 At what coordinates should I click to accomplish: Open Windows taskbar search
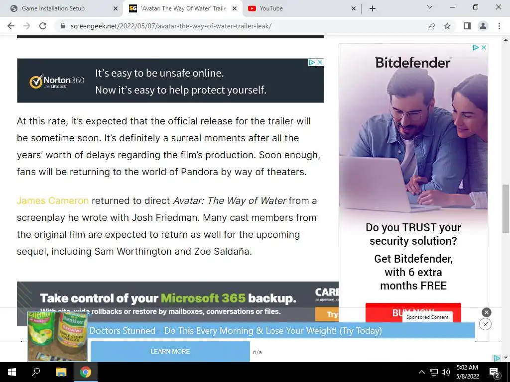click(x=36, y=372)
